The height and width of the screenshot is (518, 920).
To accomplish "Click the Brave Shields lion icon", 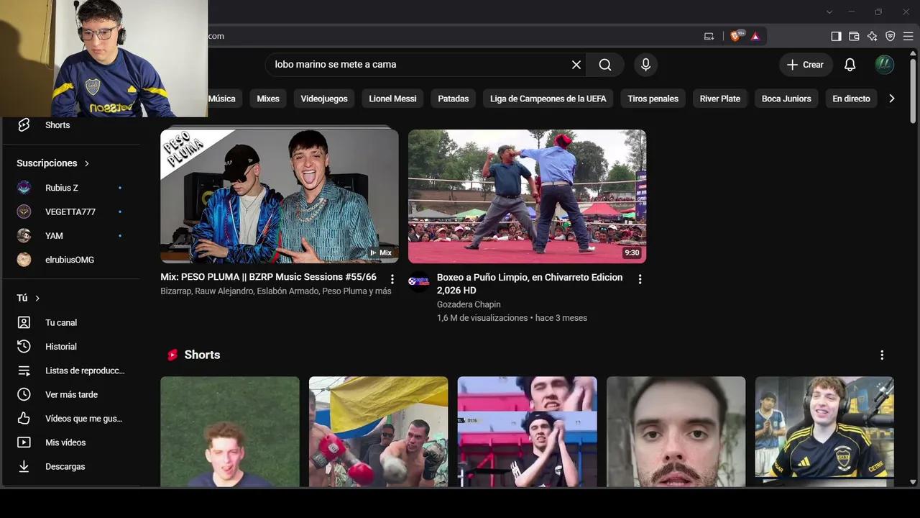I will coord(736,36).
